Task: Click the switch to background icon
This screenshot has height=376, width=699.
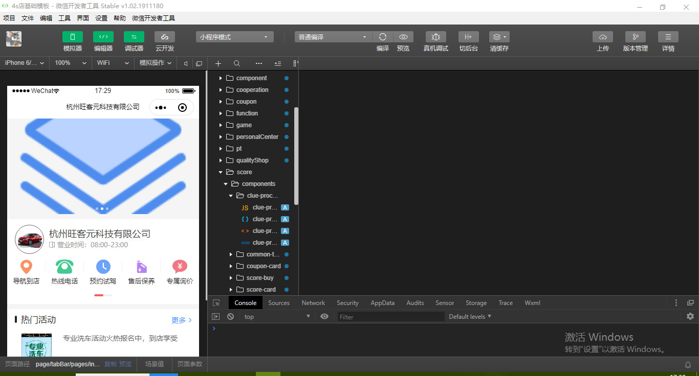Action: (x=469, y=37)
